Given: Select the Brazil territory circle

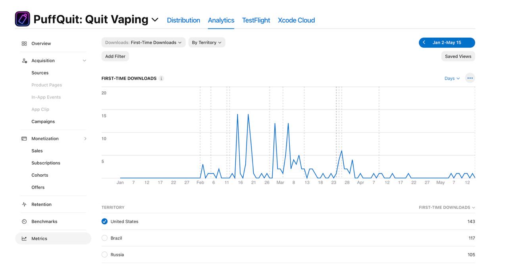Looking at the screenshot, I should pyautogui.click(x=104, y=238).
